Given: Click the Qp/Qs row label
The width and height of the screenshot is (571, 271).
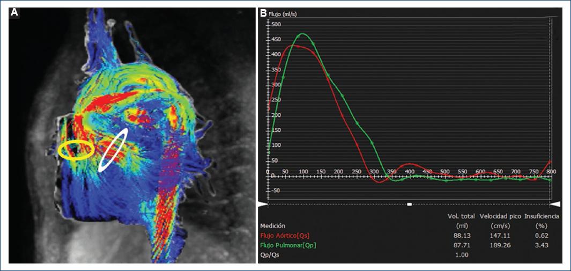Looking at the screenshot, I should click(269, 254).
